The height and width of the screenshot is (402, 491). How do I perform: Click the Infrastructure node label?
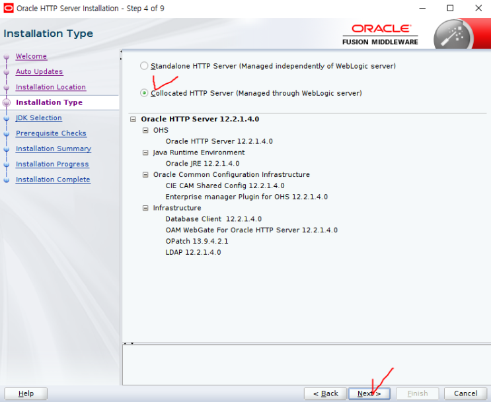(x=177, y=208)
